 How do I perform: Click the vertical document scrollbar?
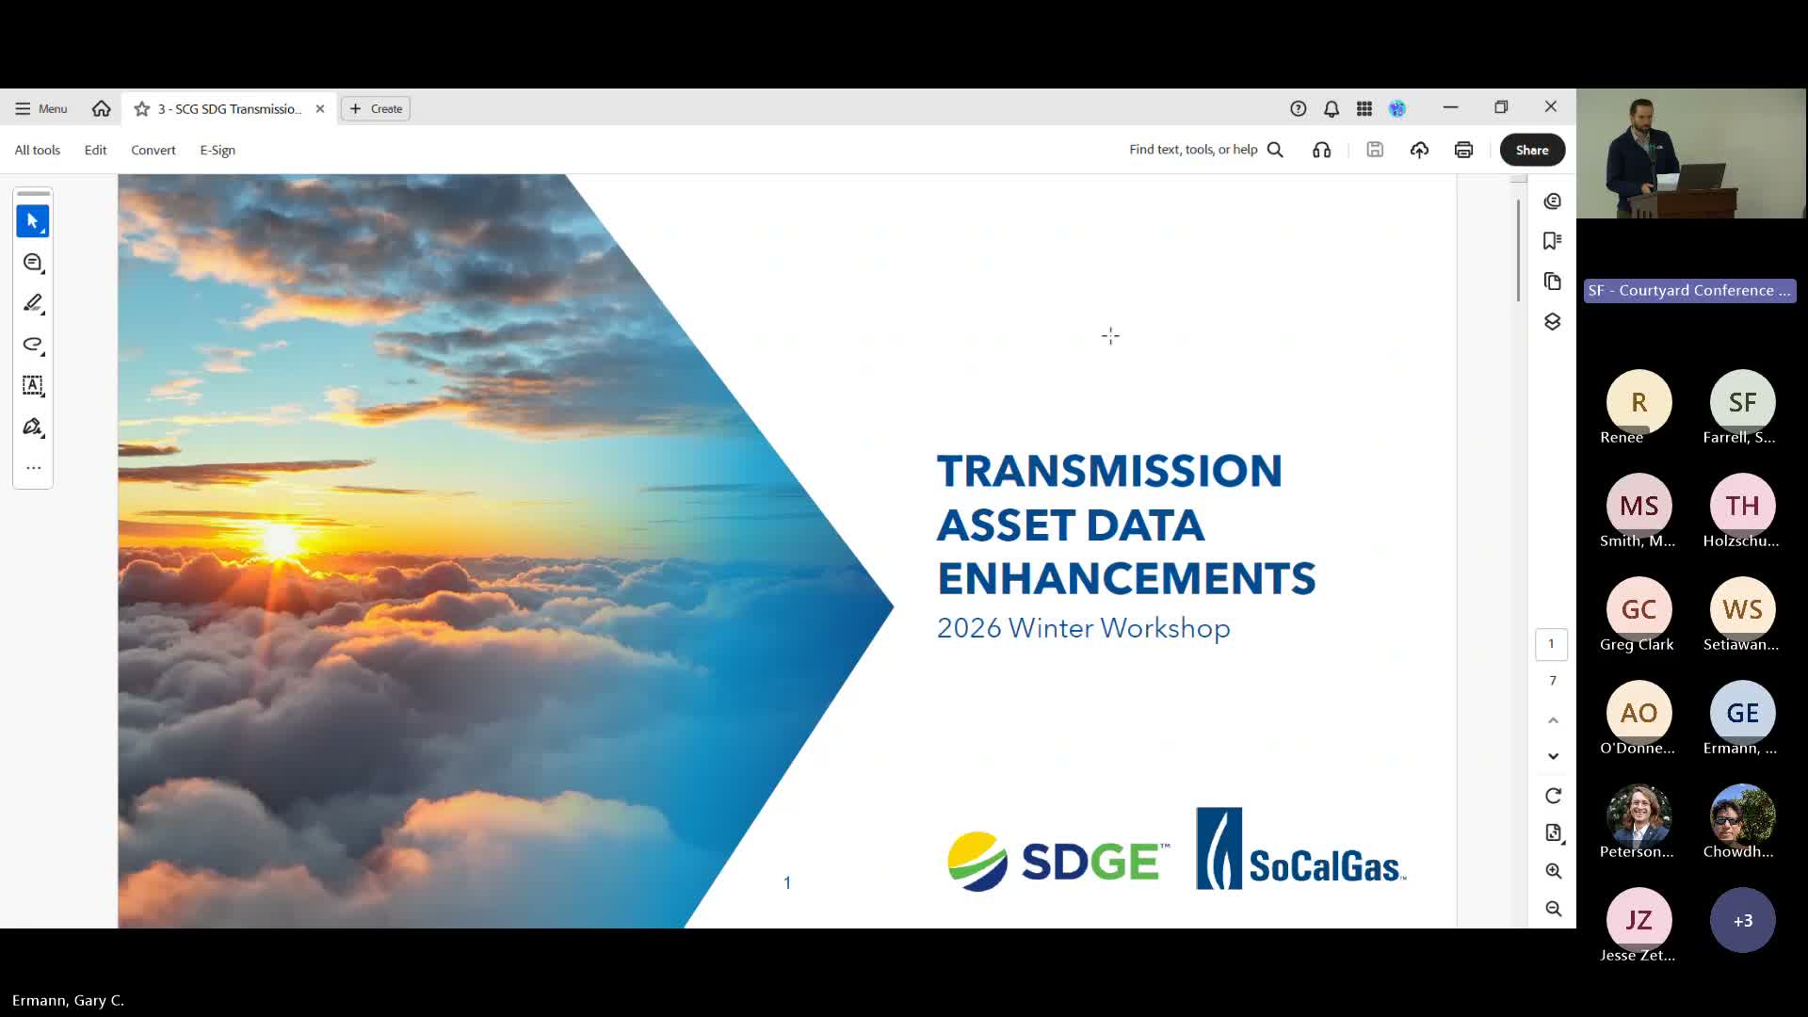pyautogui.click(x=1518, y=250)
